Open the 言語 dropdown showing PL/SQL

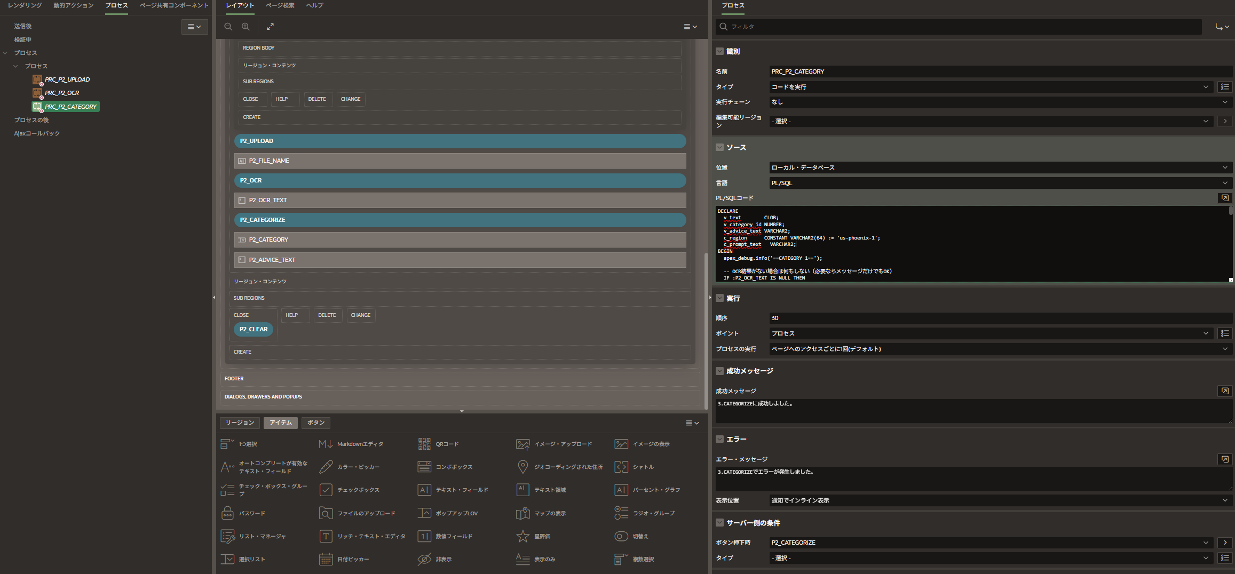tap(1001, 183)
